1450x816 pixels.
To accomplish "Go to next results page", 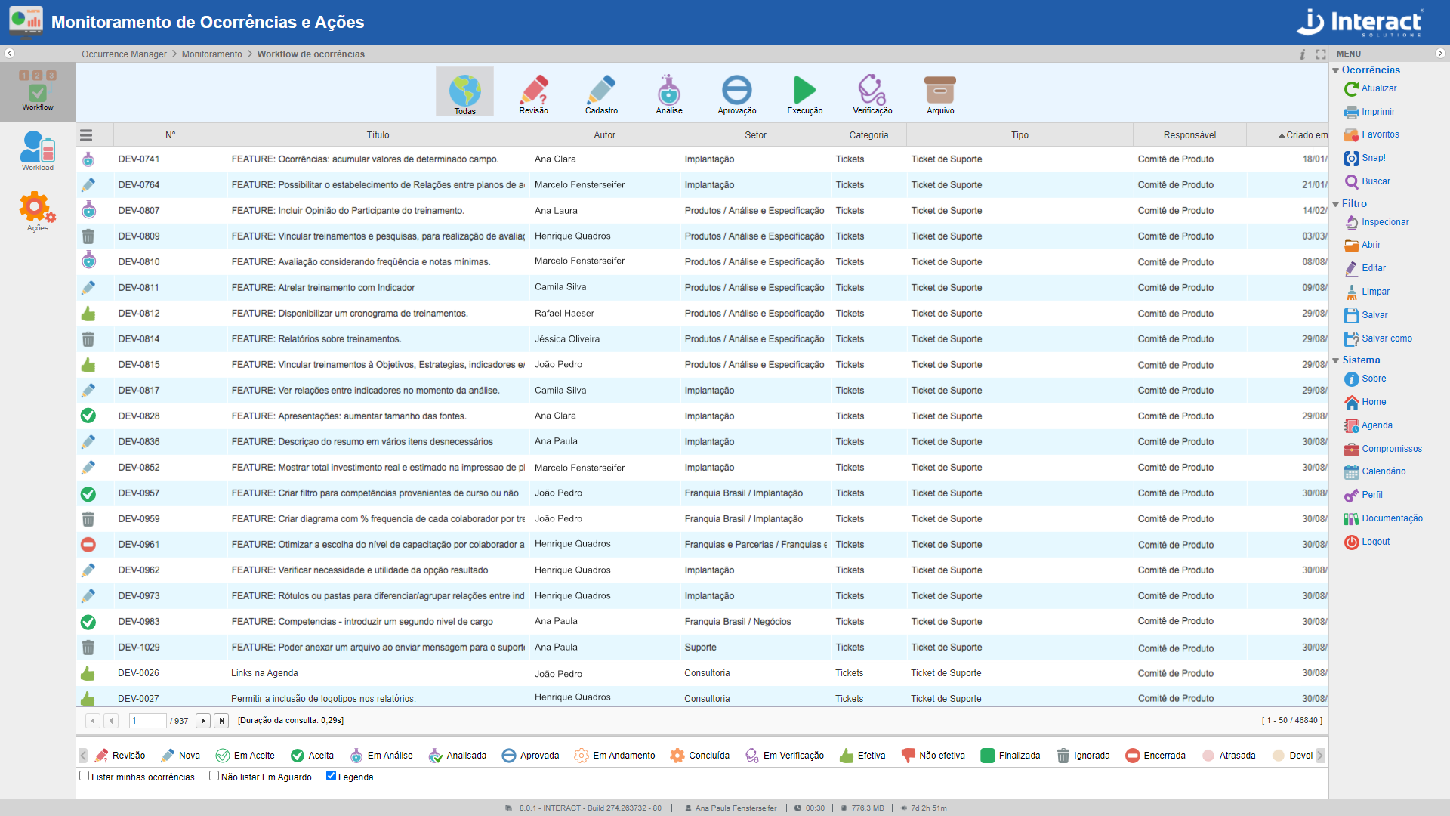I will [203, 721].
